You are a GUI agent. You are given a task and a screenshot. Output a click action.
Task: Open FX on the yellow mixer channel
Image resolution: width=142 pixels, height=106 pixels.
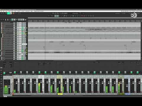click(x=58, y=72)
